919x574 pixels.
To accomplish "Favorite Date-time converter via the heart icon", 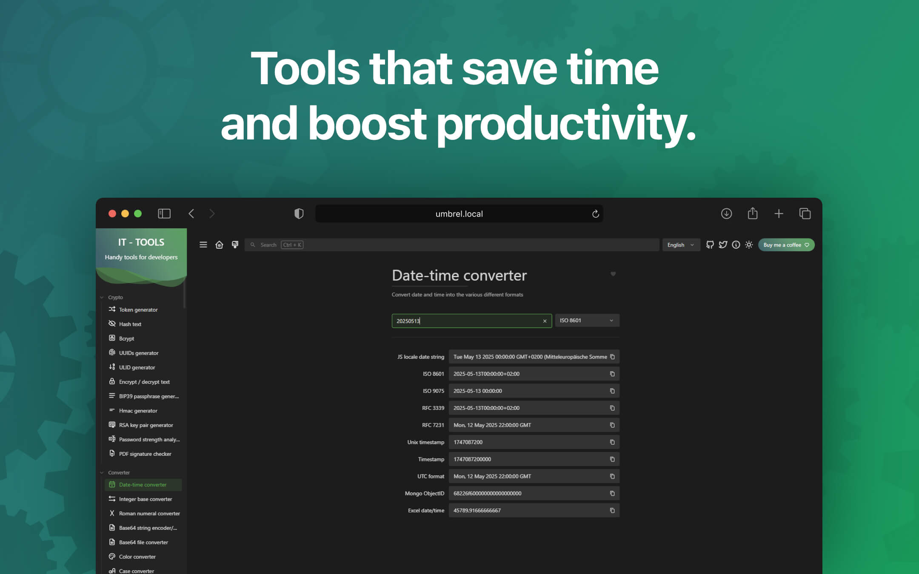I will click(613, 274).
